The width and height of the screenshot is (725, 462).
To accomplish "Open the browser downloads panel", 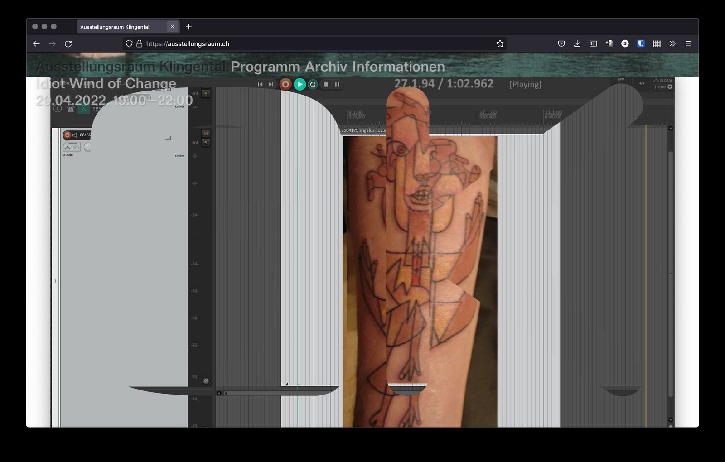I will click(x=577, y=43).
